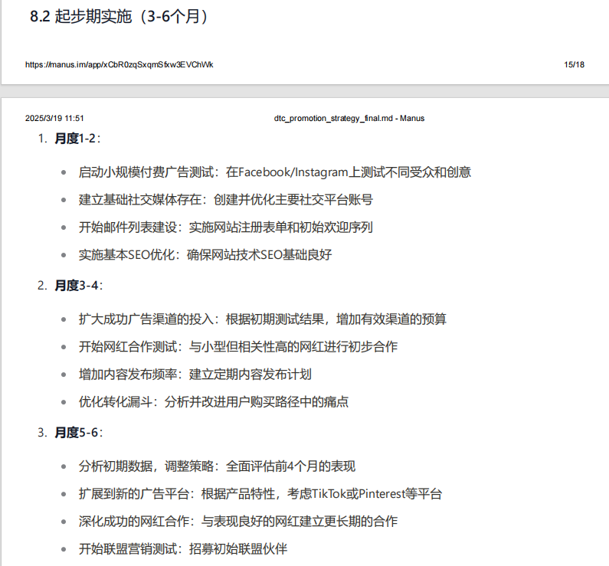Click the line '增加内容发布频率'
Viewport: 609px width, 566px height.
195,375
